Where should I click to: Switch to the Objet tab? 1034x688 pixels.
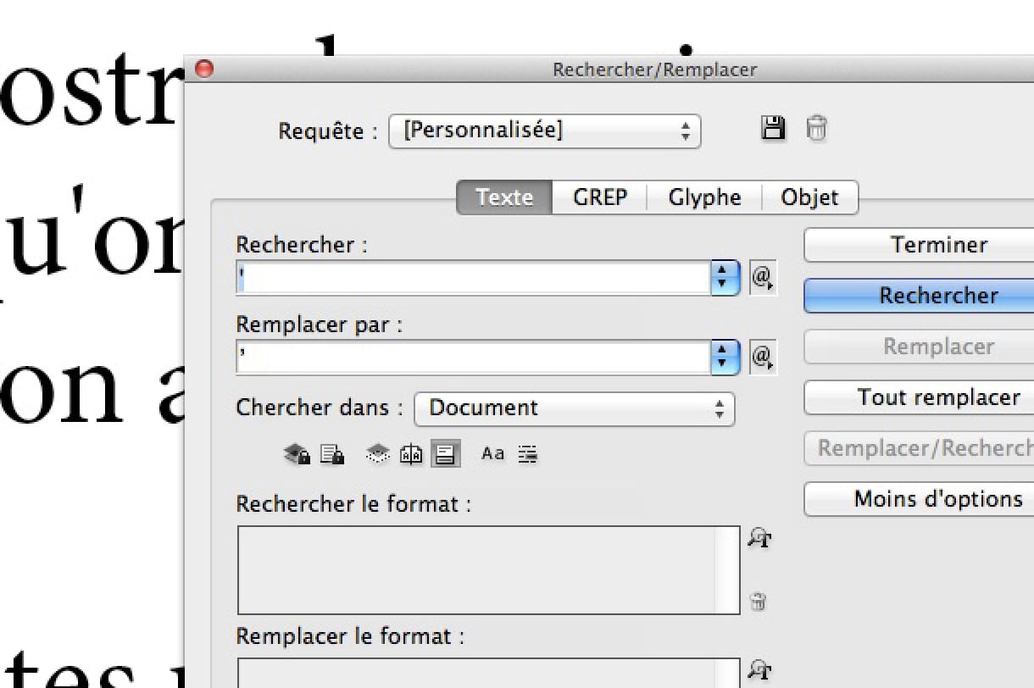[809, 197]
